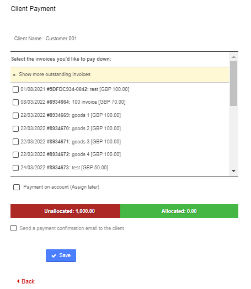Viewport: 251px width, 289px height.
Task: Click the green Allocated 0.00 bar
Action: click(179, 211)
